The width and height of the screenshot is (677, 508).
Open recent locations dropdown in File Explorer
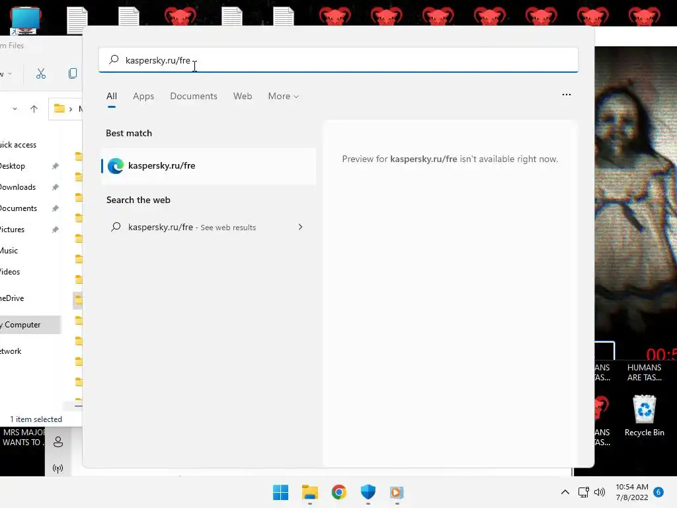(x=15, y=109)
